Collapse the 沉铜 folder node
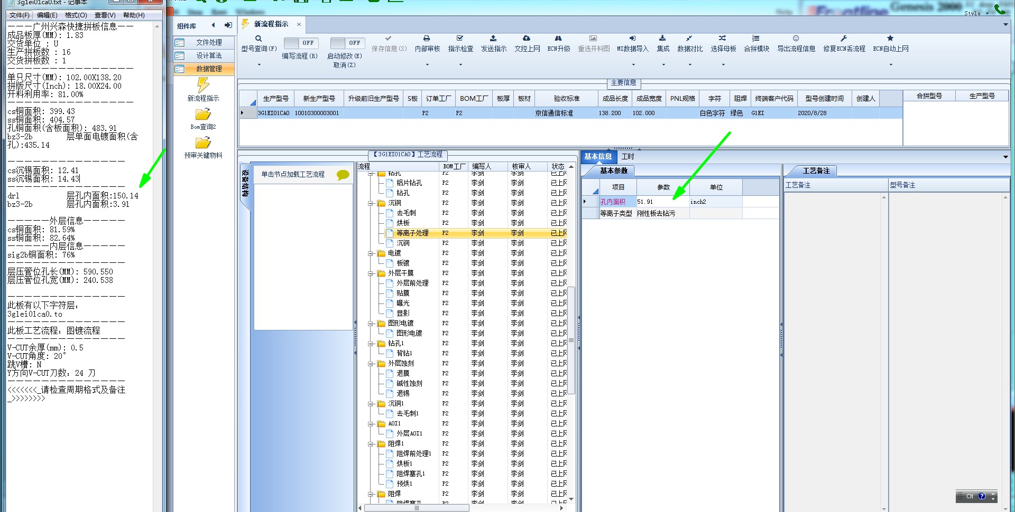Viewport: 1015px width, 512px height. tap(371, 203)
